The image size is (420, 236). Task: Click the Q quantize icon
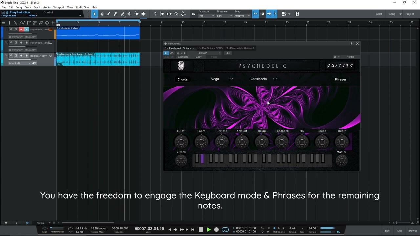(x=176, y=14)
